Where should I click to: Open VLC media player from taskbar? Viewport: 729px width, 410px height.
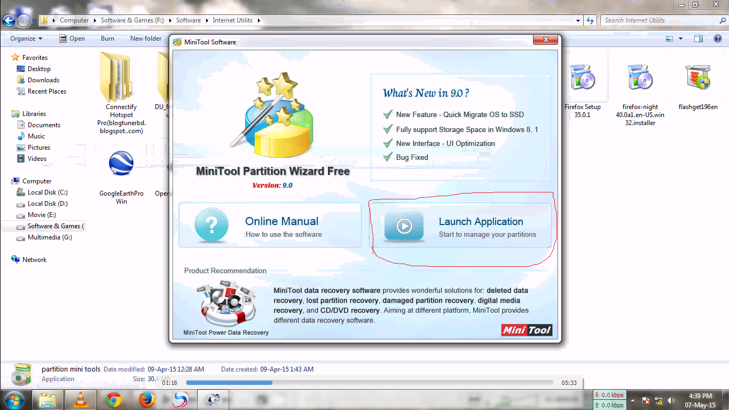(81, 400)
